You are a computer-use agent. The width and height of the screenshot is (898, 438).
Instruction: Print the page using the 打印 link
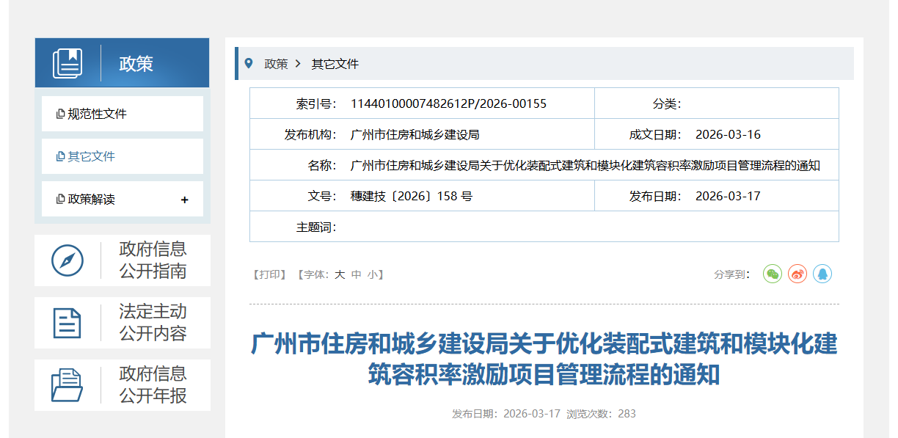pyautogui.click(x=269, y=274)
